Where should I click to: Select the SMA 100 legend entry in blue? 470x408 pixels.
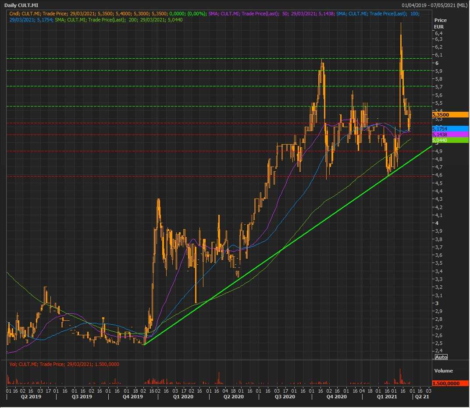pyautogui.click(x=378, y=14)
